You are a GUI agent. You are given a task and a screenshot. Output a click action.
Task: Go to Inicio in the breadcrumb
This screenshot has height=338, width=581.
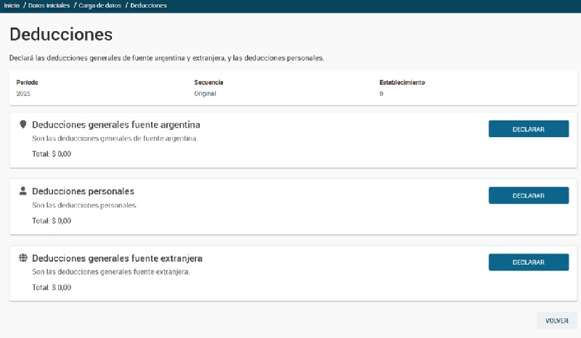pyautogui.click(x=12, y=6)
